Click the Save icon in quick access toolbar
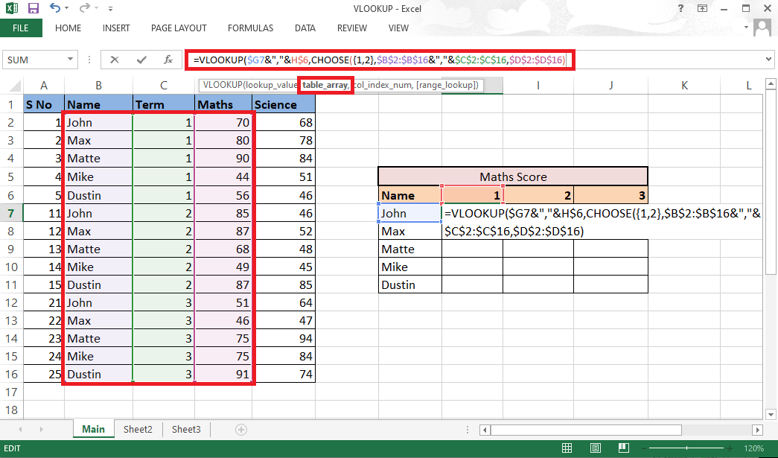This screenshot has width=778, height=458. coord(34,9)
